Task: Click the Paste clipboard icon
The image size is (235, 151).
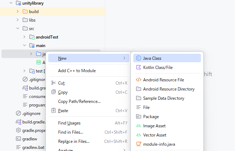Action: coord(54,111)
